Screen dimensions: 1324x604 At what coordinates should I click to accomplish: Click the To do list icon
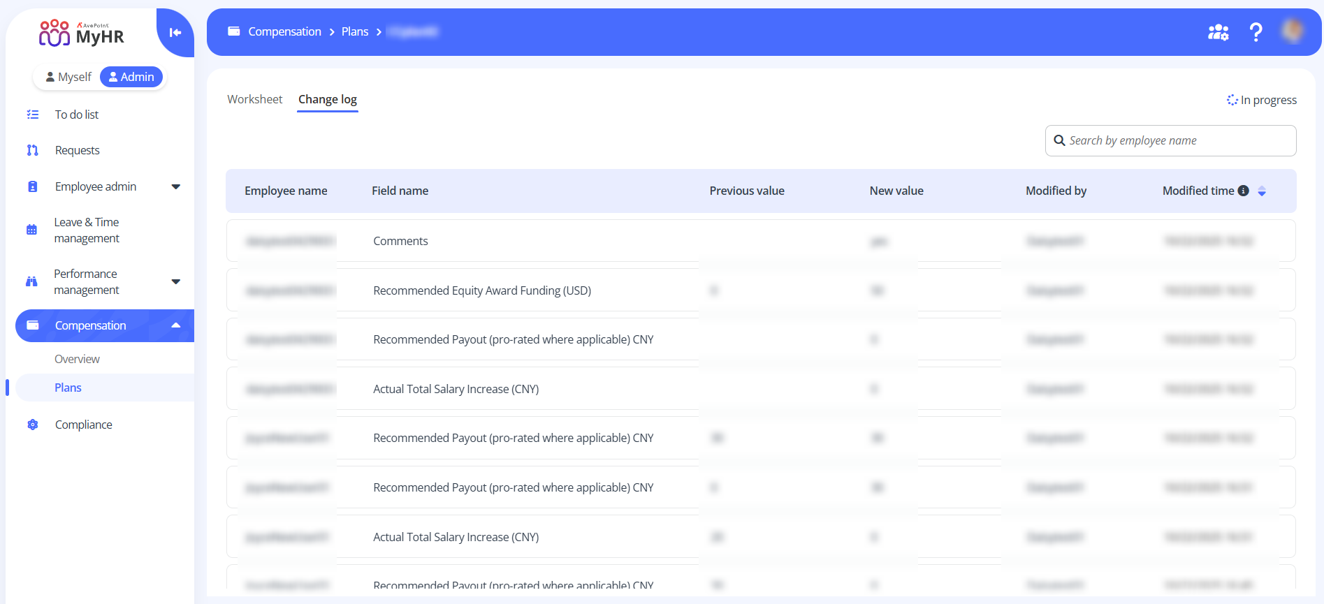point(33,115)
